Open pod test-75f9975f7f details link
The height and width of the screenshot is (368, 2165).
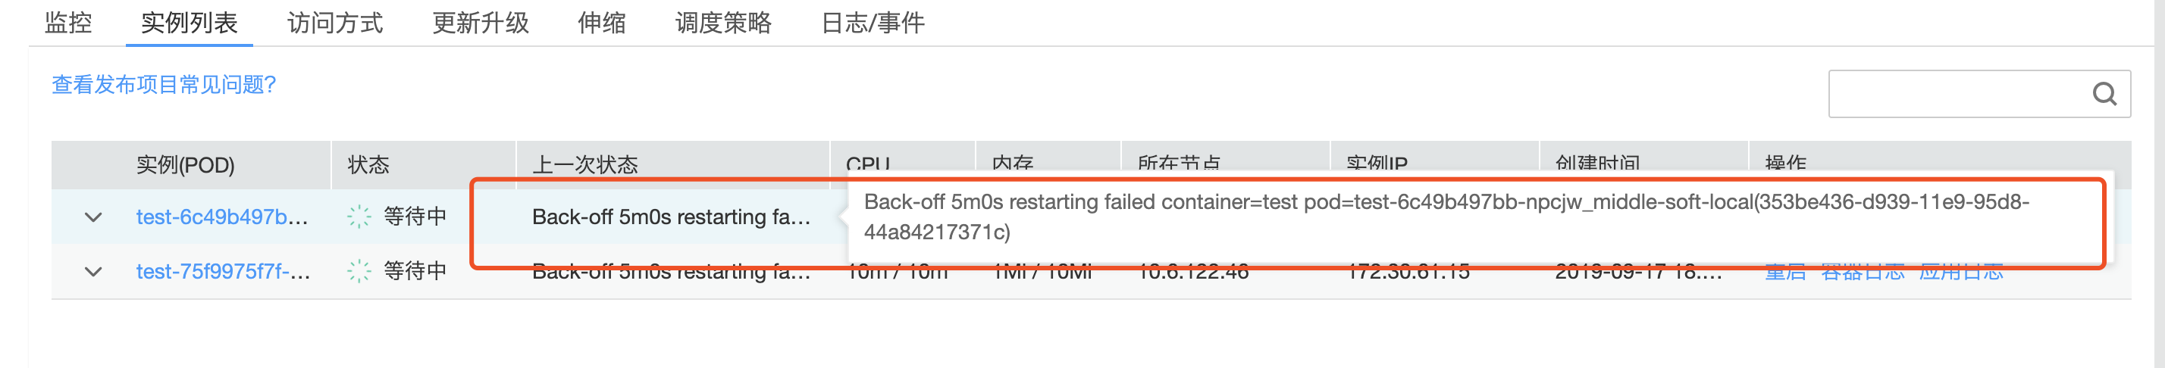pyautogui.click(x=223, y=270)
